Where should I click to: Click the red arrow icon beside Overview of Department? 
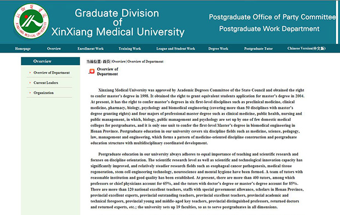pyautogui.click(x=92, y=71)
